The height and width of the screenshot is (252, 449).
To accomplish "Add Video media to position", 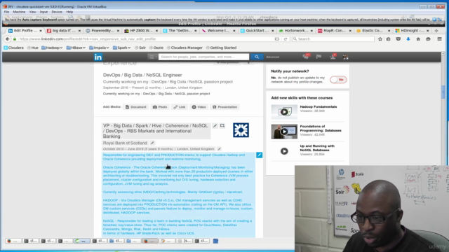I will pos(199,107).
